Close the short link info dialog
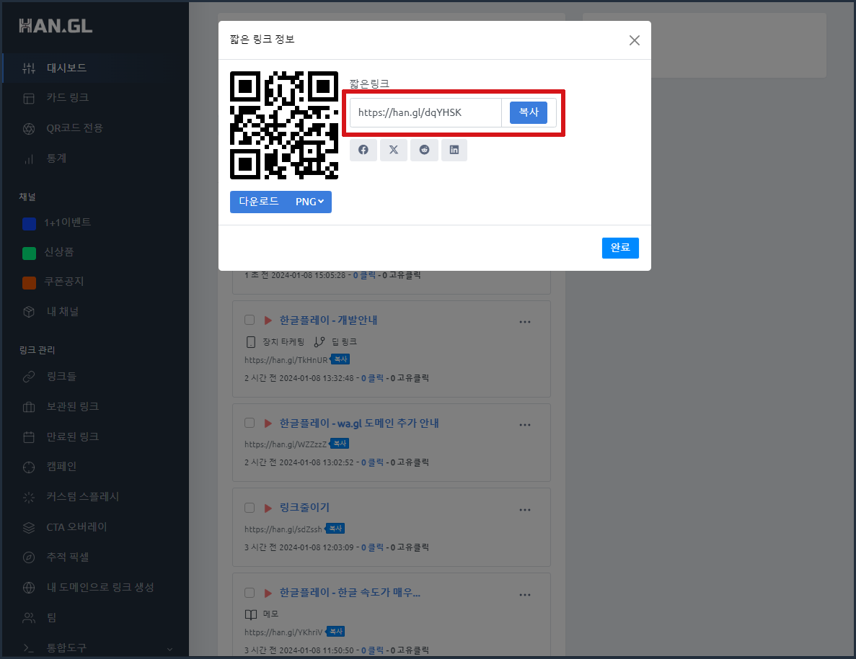This screenshot has width=856, height=659. coord(635,40)
